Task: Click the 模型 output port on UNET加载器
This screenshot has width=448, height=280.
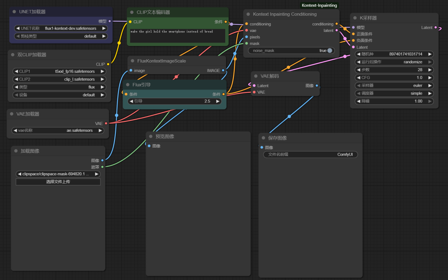Action: point(110,21)
